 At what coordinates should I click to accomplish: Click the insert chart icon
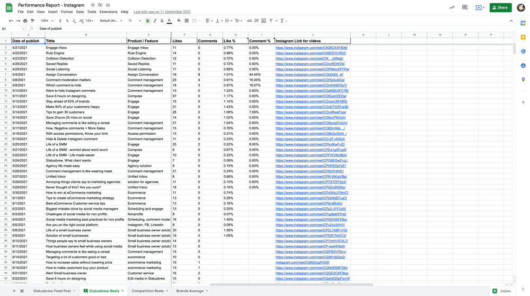(x=263, y=21)
